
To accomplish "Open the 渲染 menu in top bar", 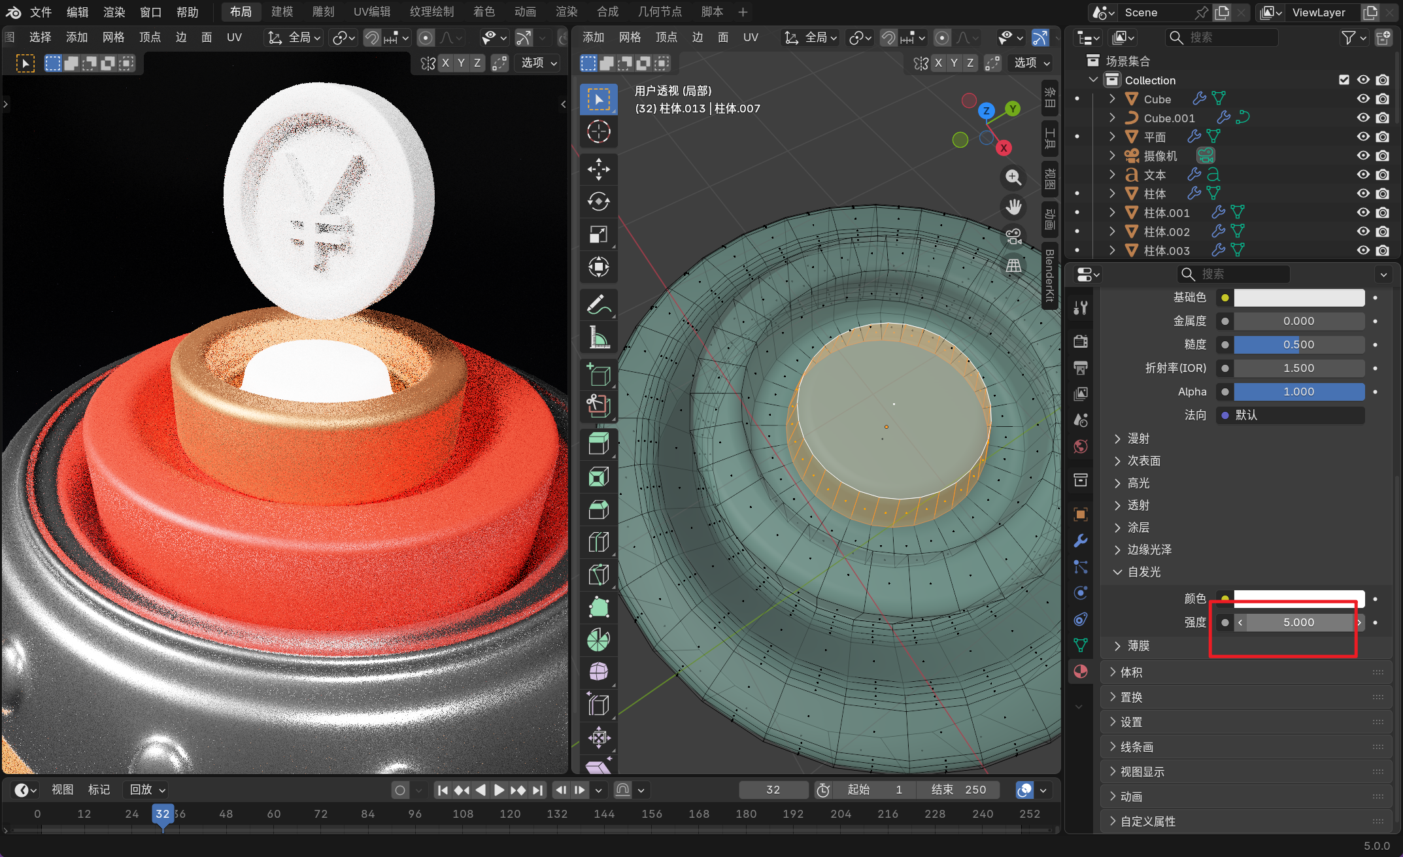I will 114,12.
